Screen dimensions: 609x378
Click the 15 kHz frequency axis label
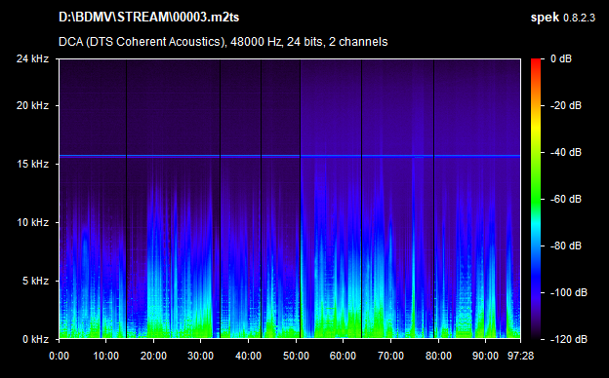point(32,164)
